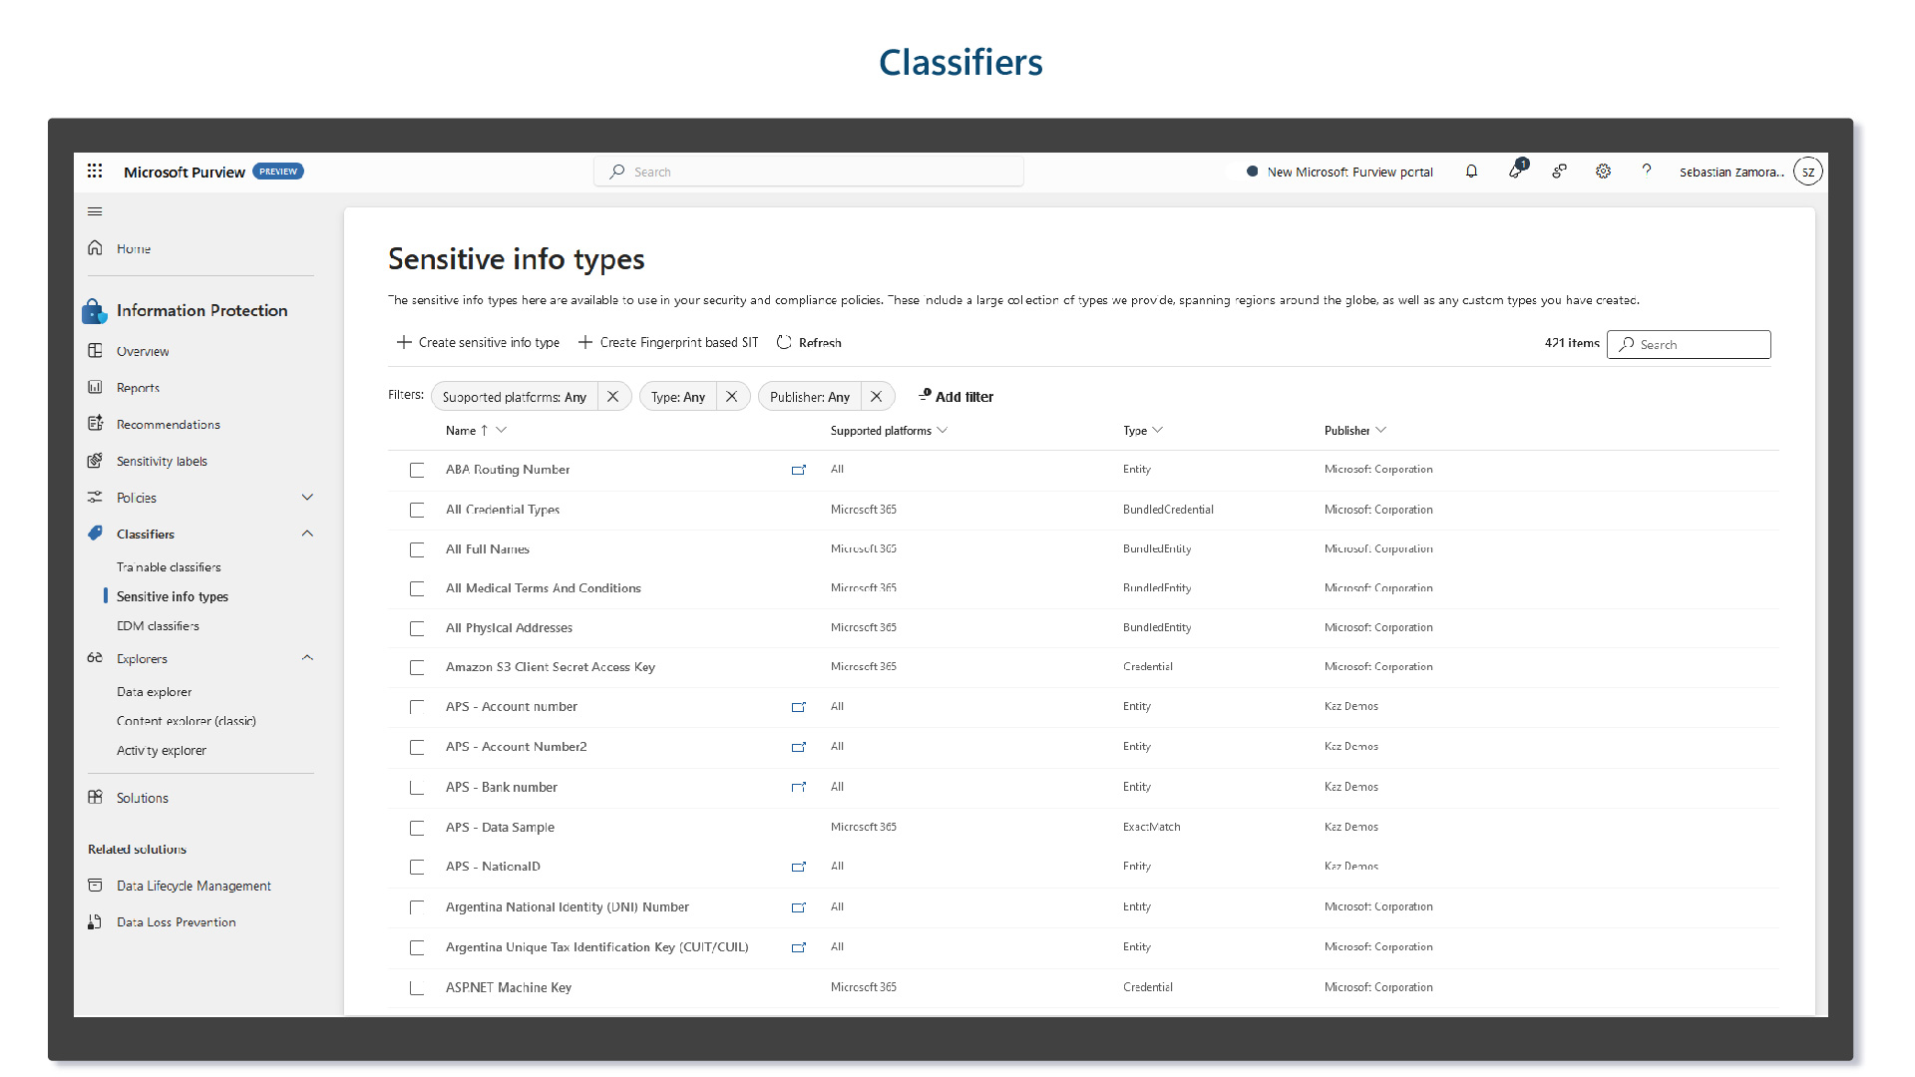
Task: Click the Classifiers tag icon
Action: tap(96, 534)
